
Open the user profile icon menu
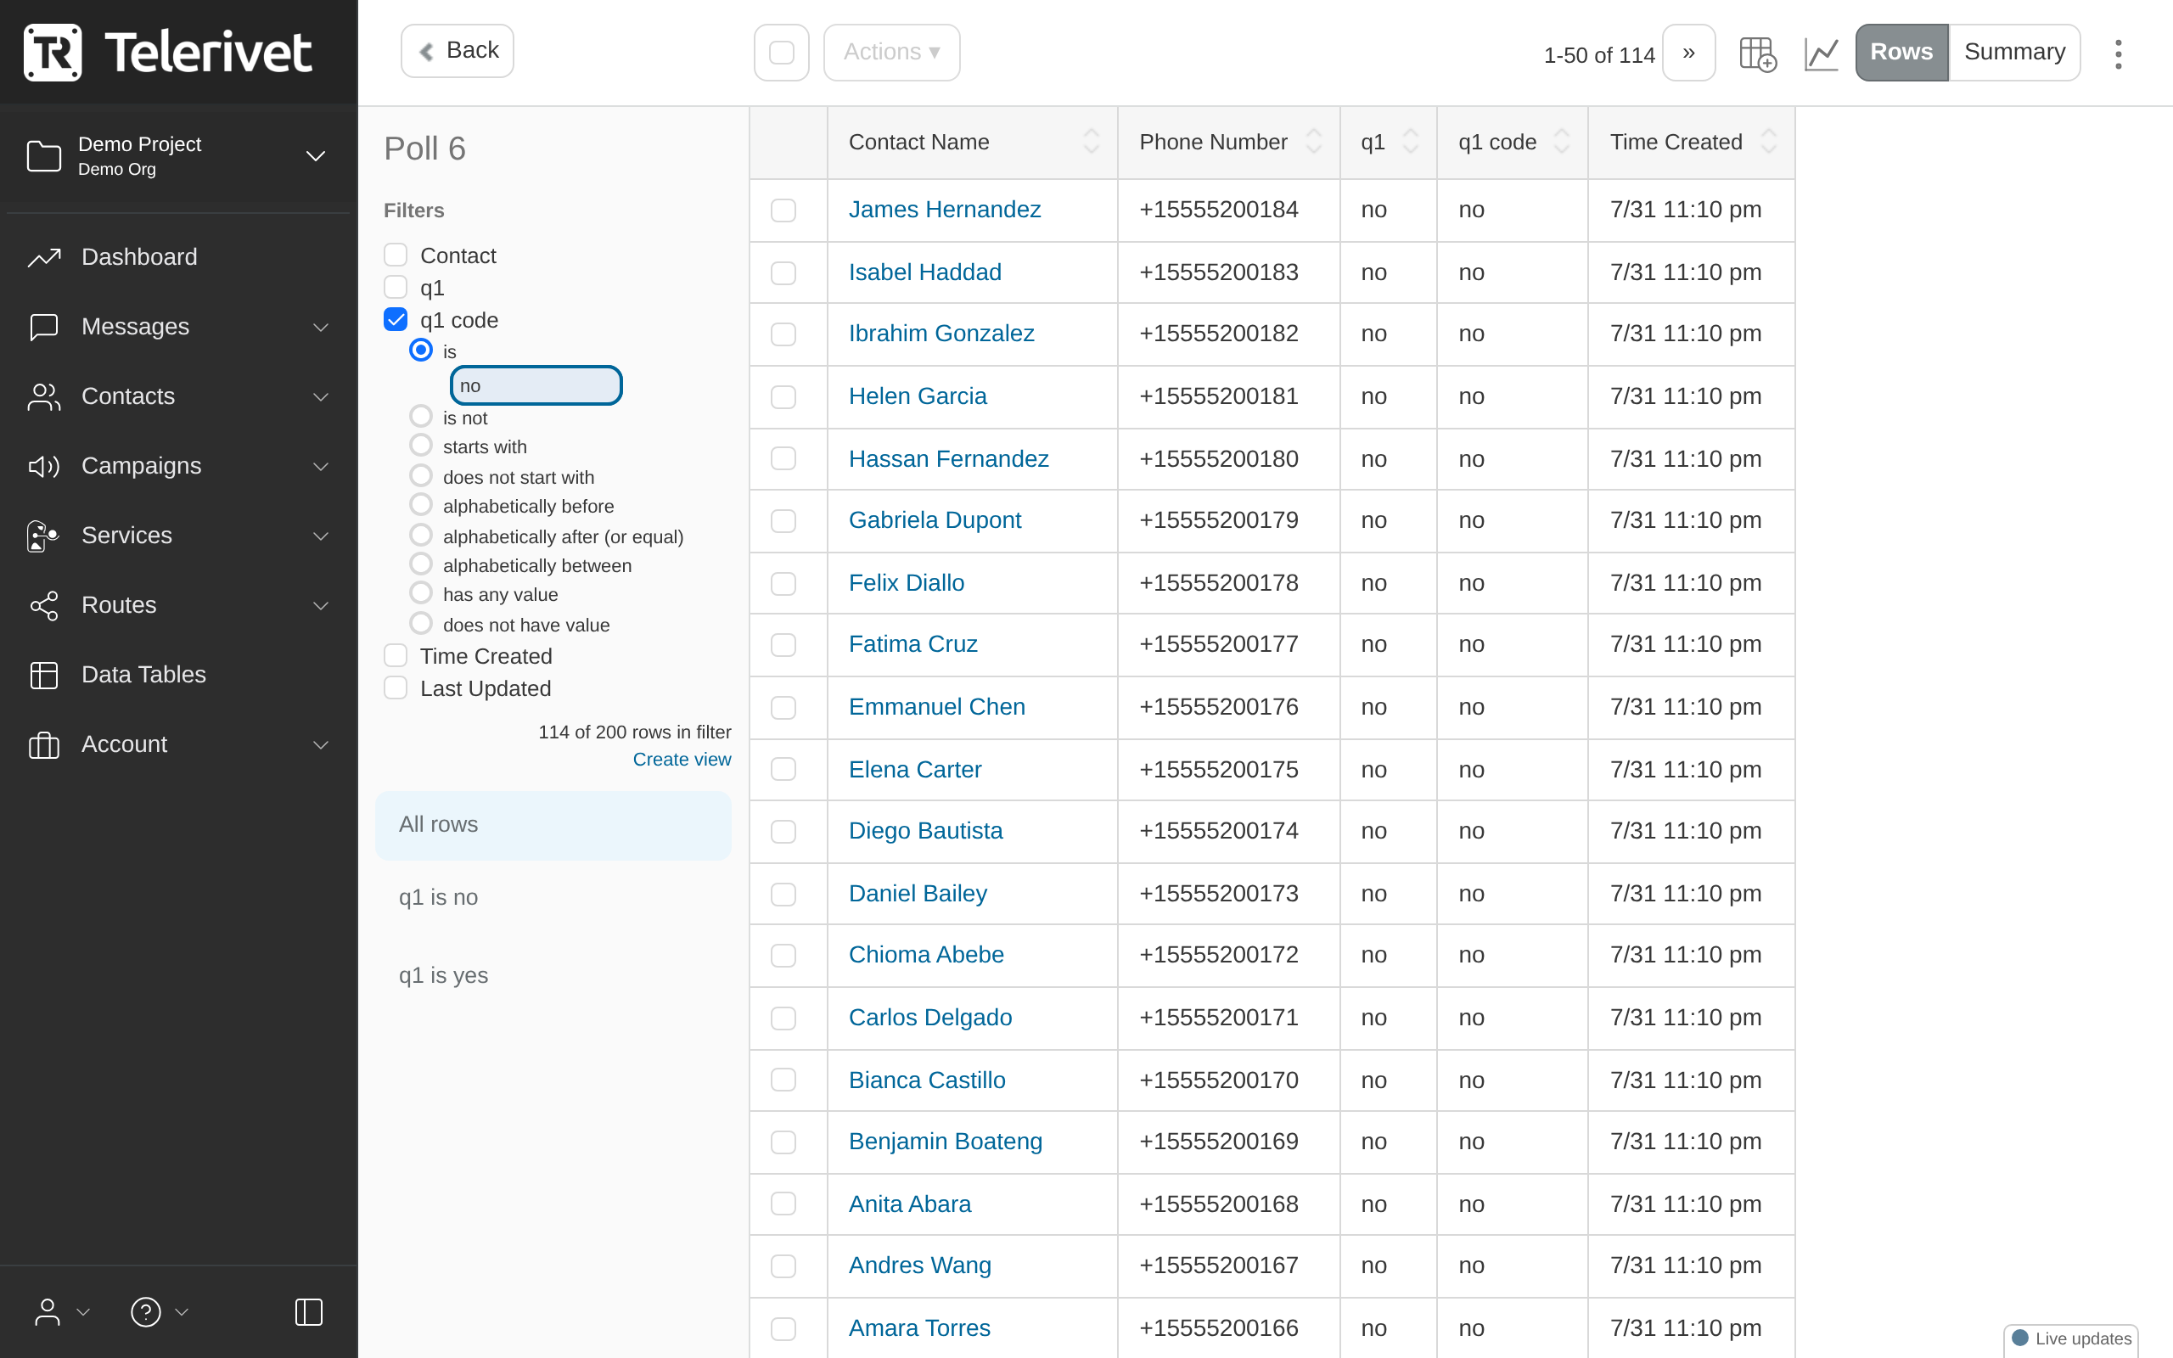(x=48, y=1312)
